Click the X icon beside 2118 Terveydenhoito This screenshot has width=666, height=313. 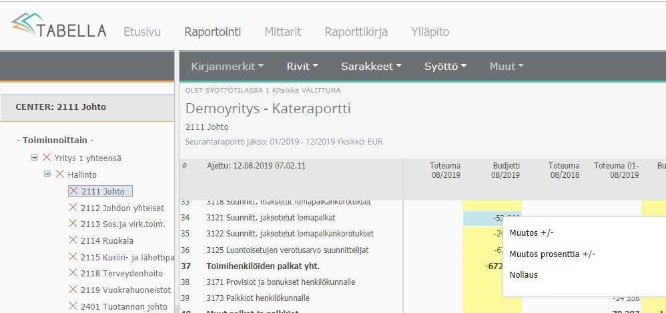pyautogui.click(x=73, y=274)
